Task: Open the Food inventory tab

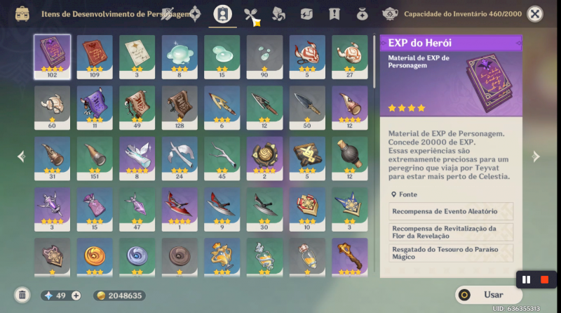Action: point(251,15)
